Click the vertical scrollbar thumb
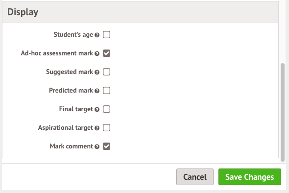 pos(283,113)
